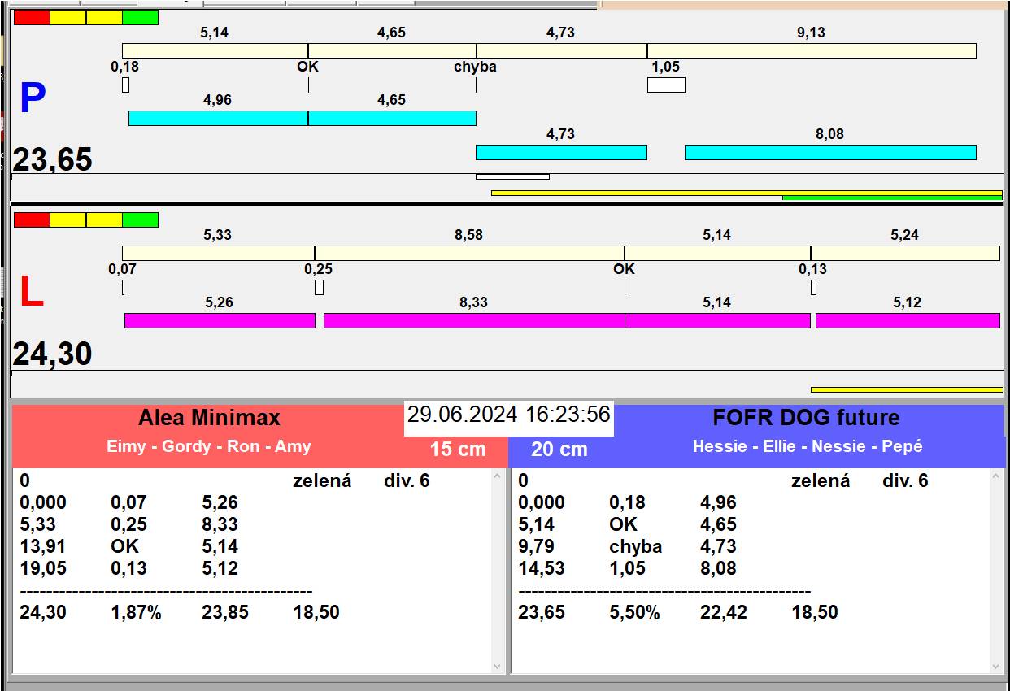Click the date and time 29.06.2024 16:23:56

[509, 415]
